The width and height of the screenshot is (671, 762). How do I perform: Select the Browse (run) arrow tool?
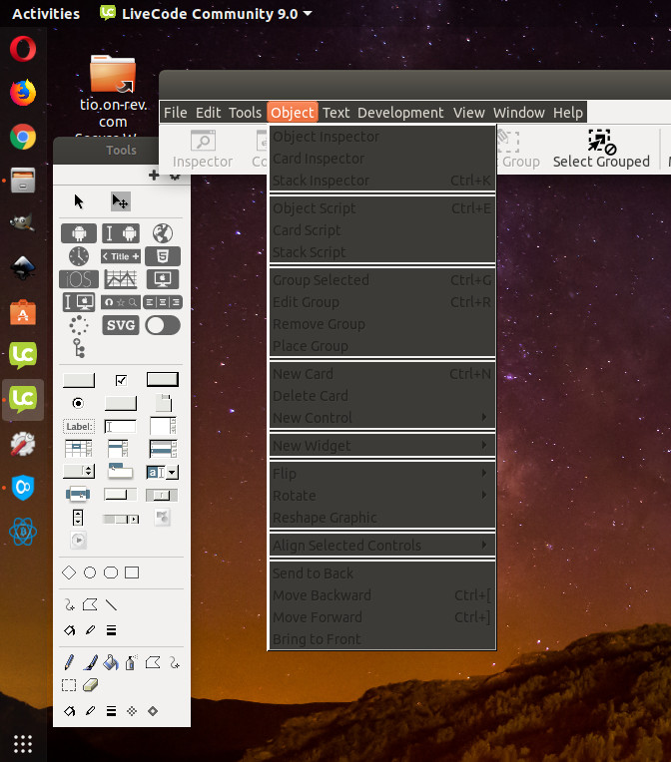[79, 201]
